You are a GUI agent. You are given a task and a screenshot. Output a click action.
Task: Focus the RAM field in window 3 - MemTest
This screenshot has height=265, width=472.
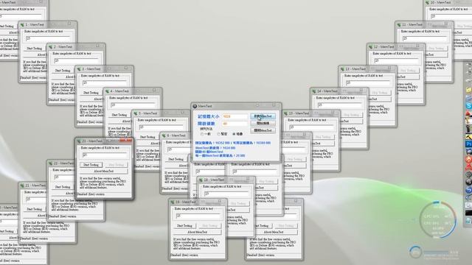(x=105, y=83)
